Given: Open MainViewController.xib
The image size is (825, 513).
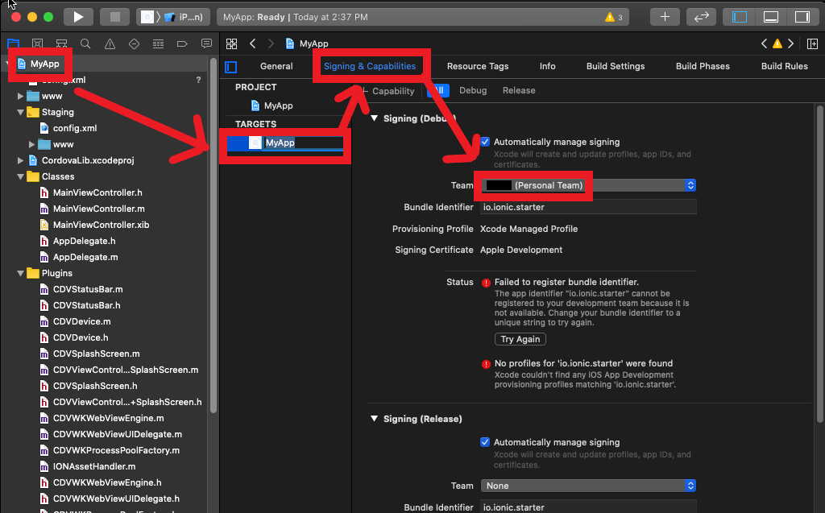Looking at the screenshot, I should coord(101,225).
